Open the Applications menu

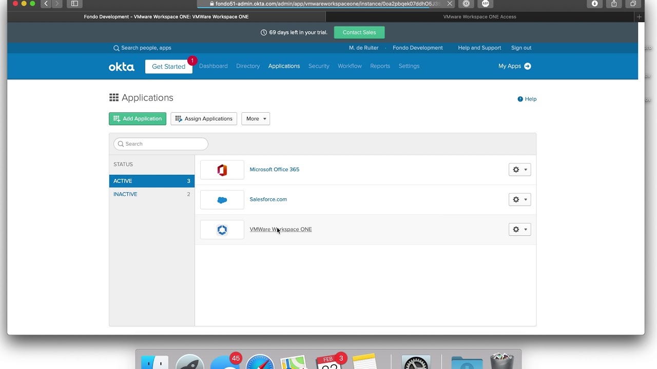point(284,66)
